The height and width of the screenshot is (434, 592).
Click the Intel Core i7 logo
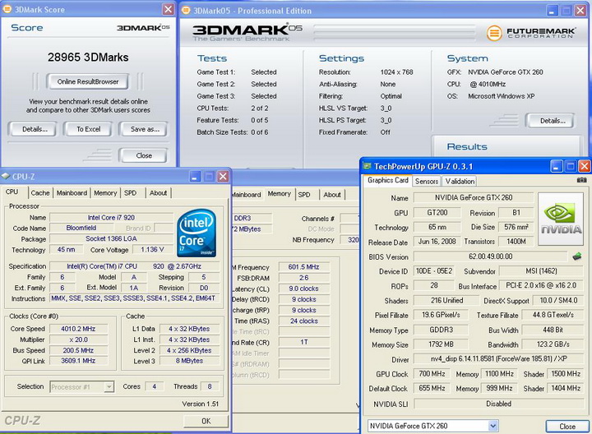197,231
